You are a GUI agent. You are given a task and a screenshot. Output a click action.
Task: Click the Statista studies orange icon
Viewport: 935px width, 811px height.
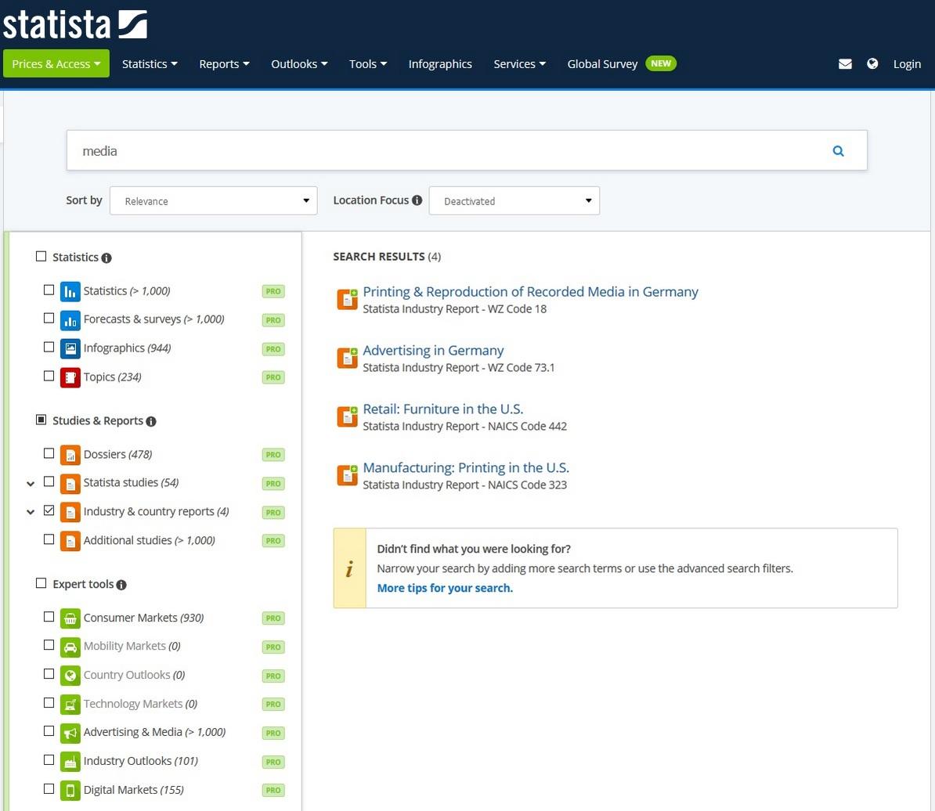(70, 484)
